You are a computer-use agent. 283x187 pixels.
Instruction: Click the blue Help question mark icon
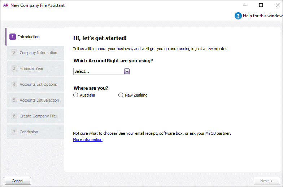tap(238, 16)
